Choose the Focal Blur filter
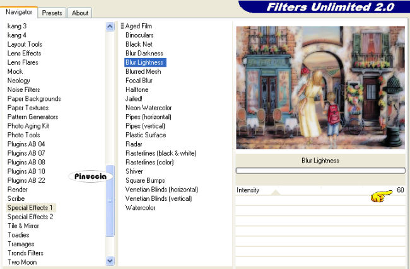410x269 pixels. pos(139,81)
